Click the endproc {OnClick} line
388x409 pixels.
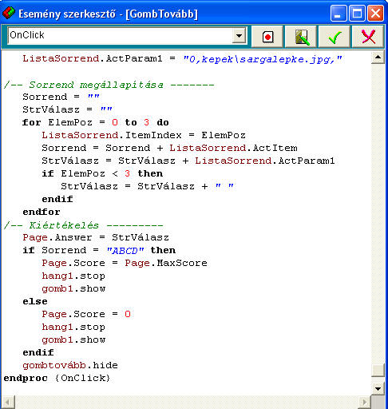pyautogui.click(x=57, y=378)
